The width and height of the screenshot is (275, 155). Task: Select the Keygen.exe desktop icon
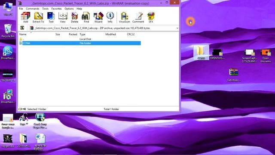click(8, 141)
